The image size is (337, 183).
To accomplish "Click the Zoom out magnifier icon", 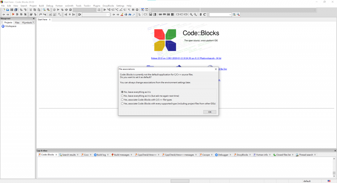I will click(195, 15).
